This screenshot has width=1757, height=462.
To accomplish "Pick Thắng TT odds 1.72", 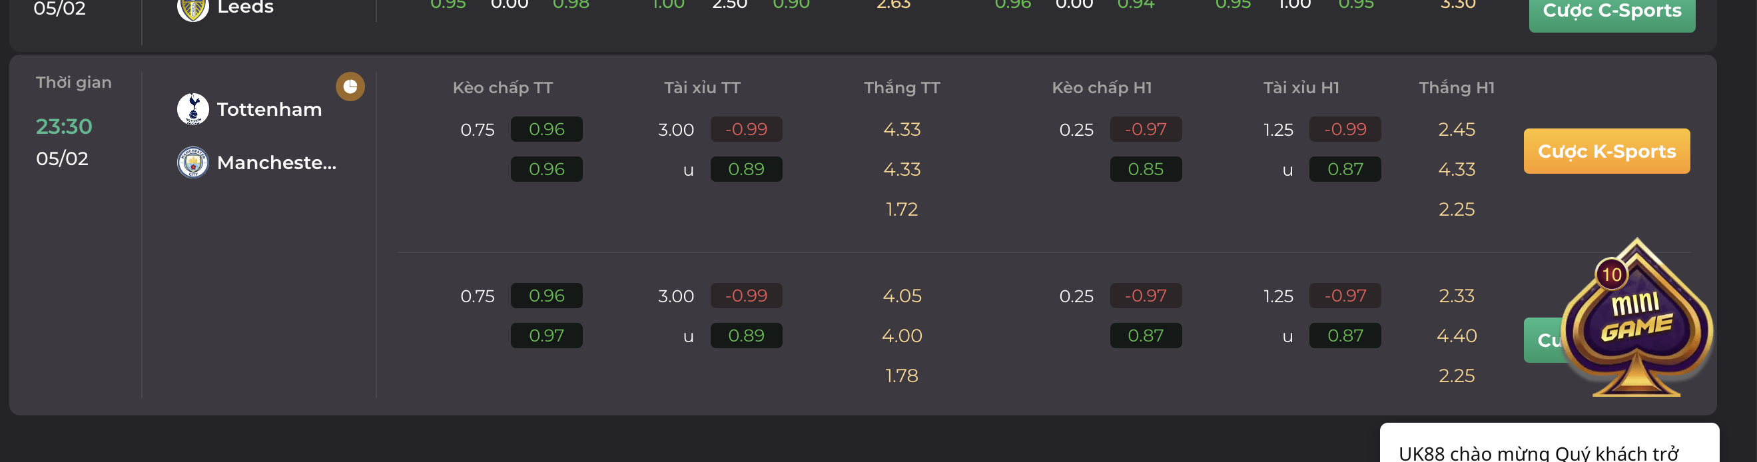I will (x=902, y=209).
